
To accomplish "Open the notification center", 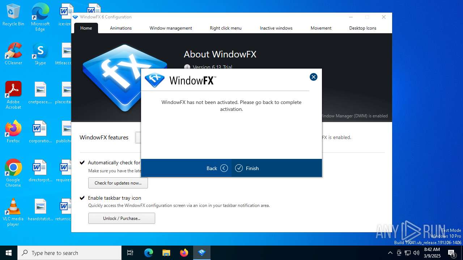I will [x=452, y=253].
